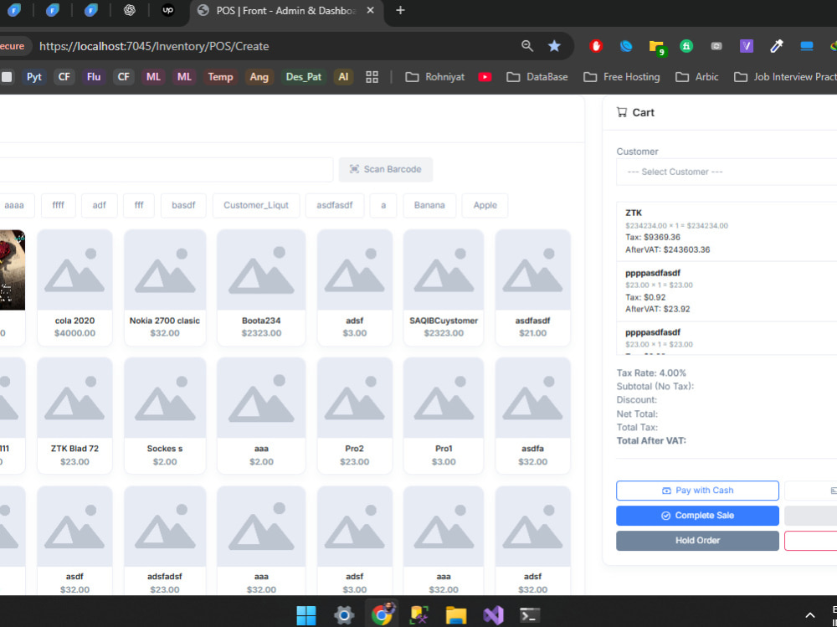Open the Flu bookmark
Image resolution: width=837 pixels, height=627 pixels.
(x=94, y=77)
